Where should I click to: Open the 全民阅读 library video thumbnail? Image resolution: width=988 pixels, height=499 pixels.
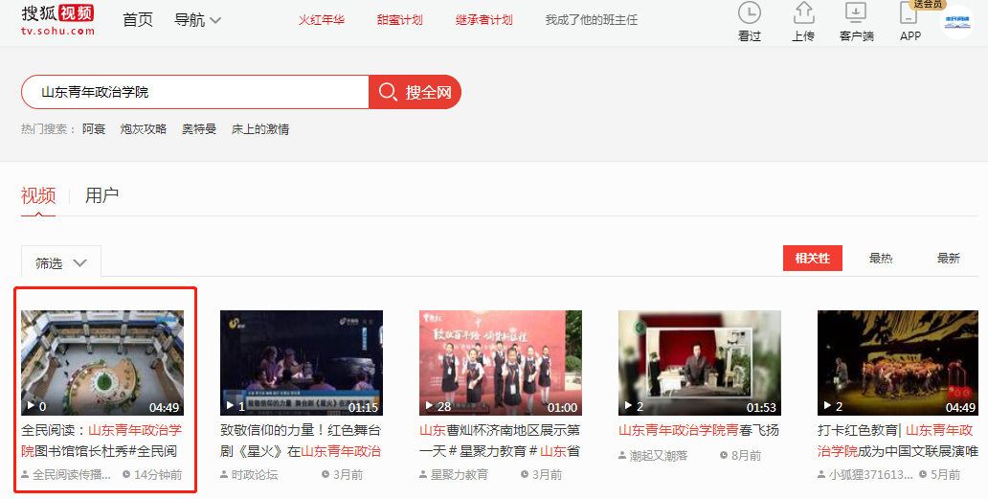click(x=102, y=362)
